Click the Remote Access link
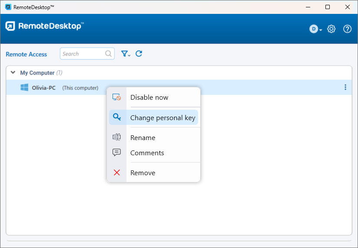Viewport: 358px width, 248px height. (x=26, y=54)
